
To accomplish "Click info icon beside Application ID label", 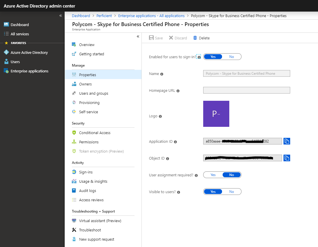I will tap(175, 142).
